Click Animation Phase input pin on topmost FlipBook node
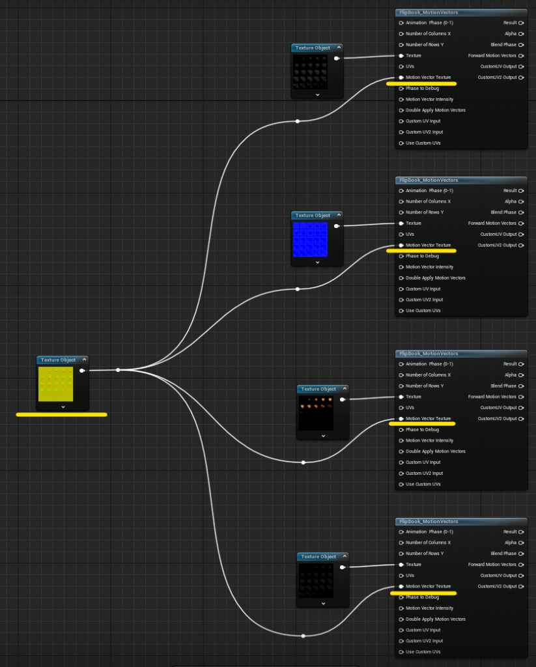The width and height of the screenshot is (536, 667). (401, 23)
